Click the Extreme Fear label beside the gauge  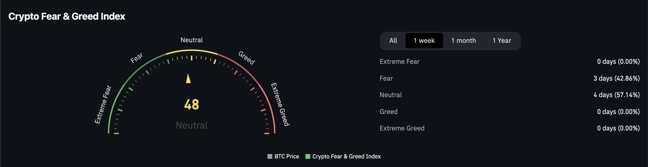(103, 104)
